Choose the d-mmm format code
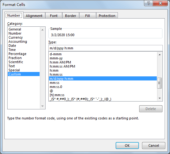 tap(103, 54)
